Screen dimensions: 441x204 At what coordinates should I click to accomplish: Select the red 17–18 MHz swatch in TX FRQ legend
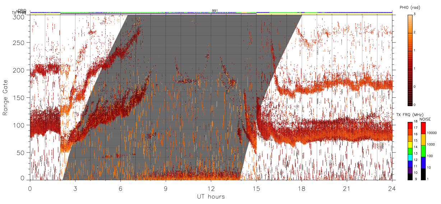pos(410,125)
